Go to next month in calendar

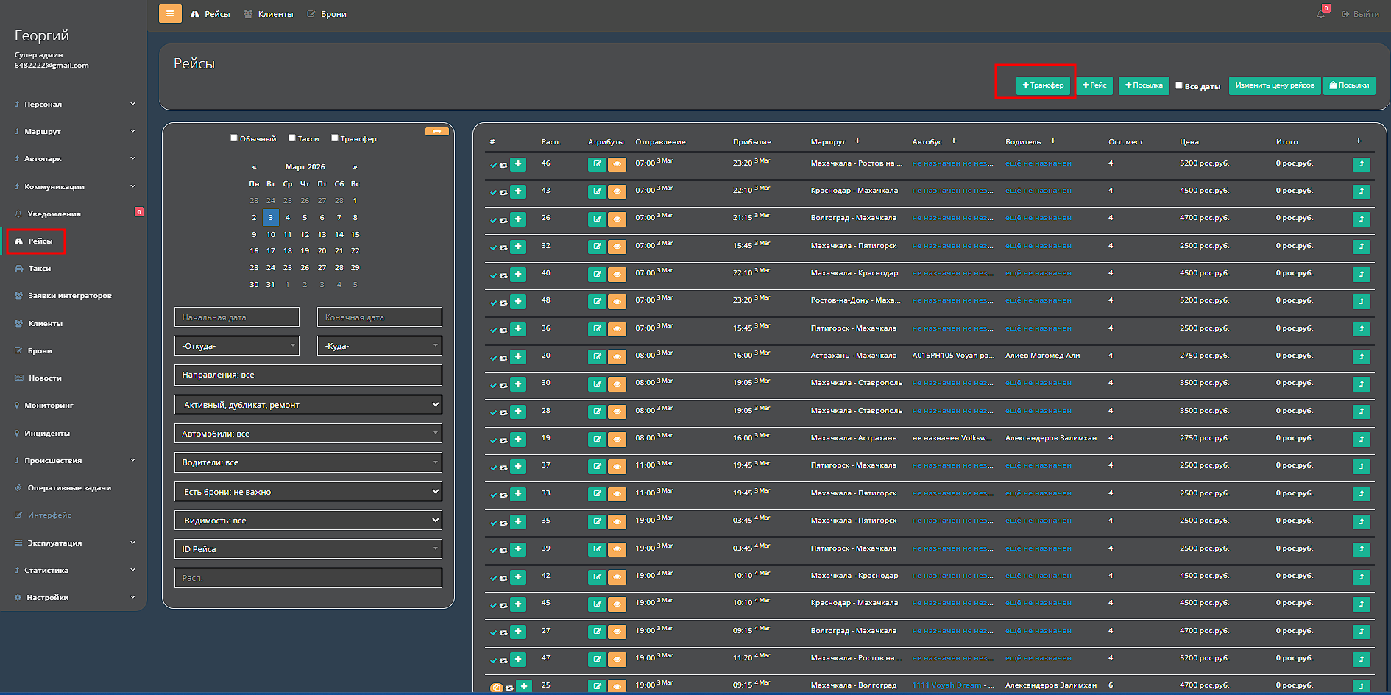coord(355,167)
